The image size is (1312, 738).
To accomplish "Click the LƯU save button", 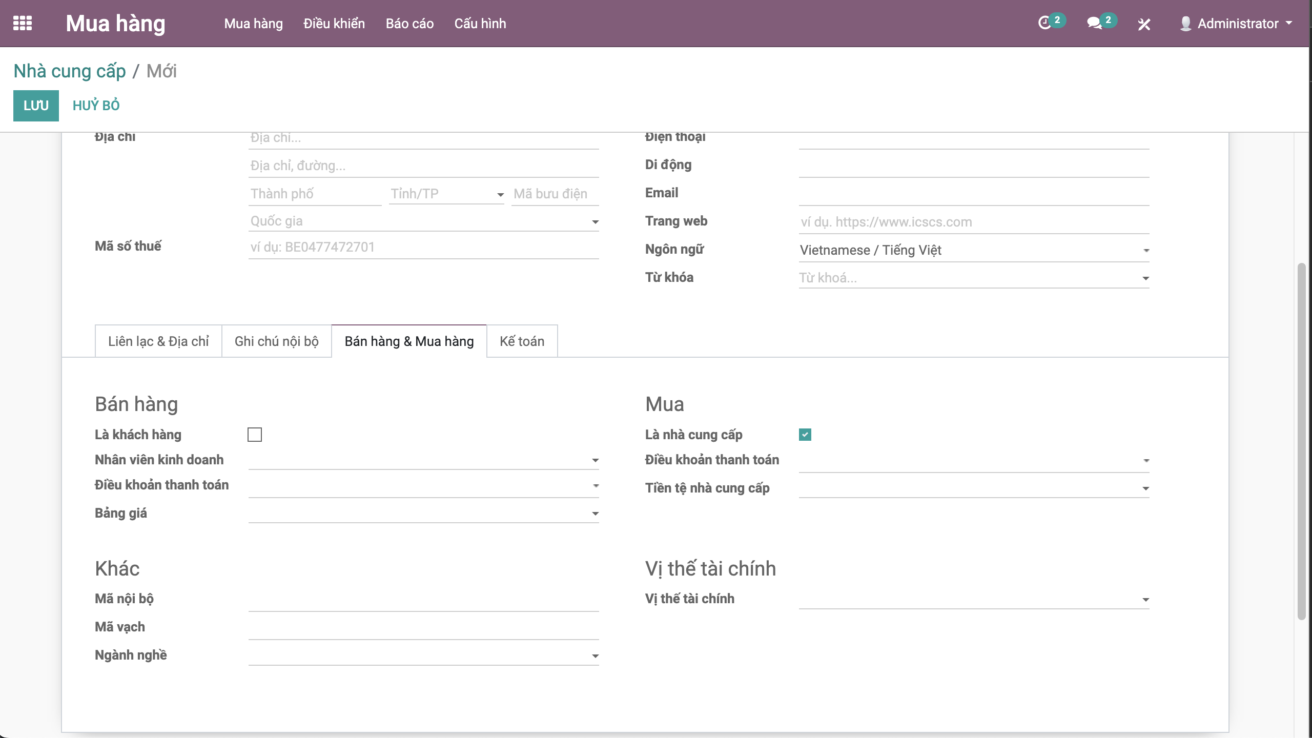I will pos(36,106).
